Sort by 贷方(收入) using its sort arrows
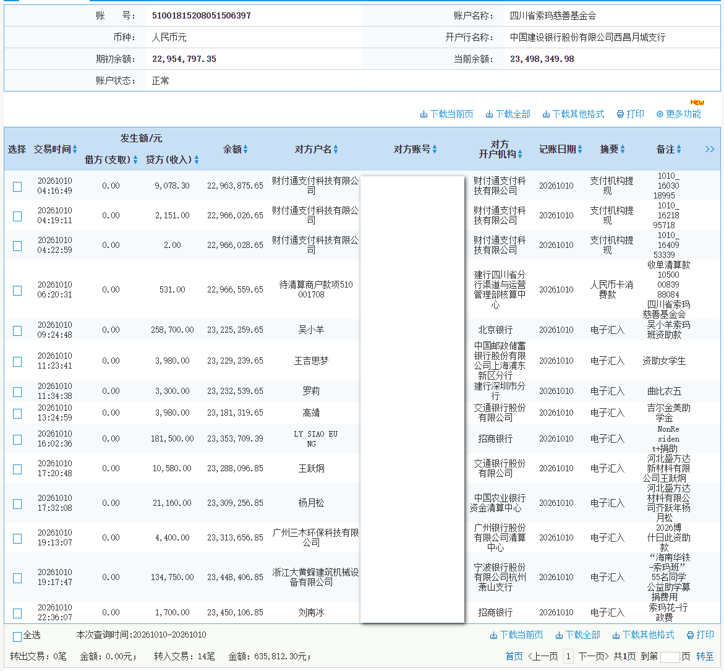This screenshot has width=724, height=671. [x=197, y=160]
